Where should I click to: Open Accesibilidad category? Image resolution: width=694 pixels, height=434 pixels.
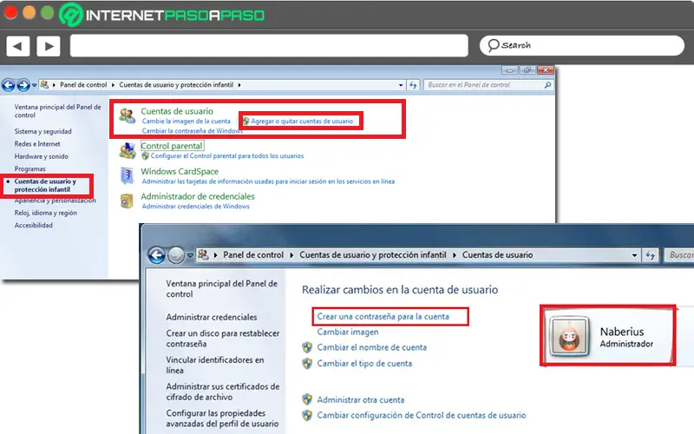coord(33,226)
